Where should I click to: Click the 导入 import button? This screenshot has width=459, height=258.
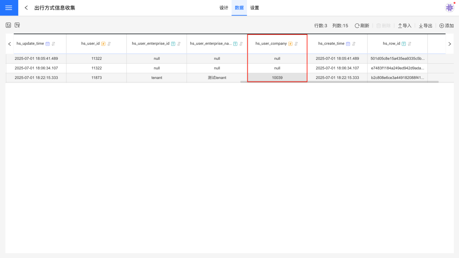pyautogui.click(x=404, y=26)
